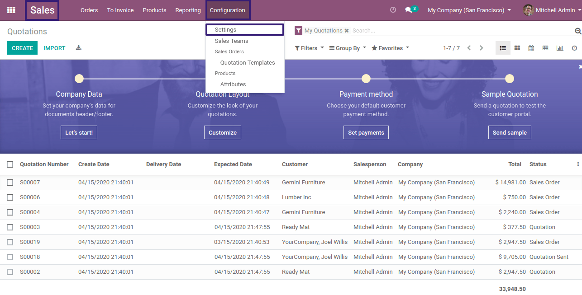Sort by the Quotation Number column header
This screenshot has height=295, width=582.
click(x=44, y=164)
